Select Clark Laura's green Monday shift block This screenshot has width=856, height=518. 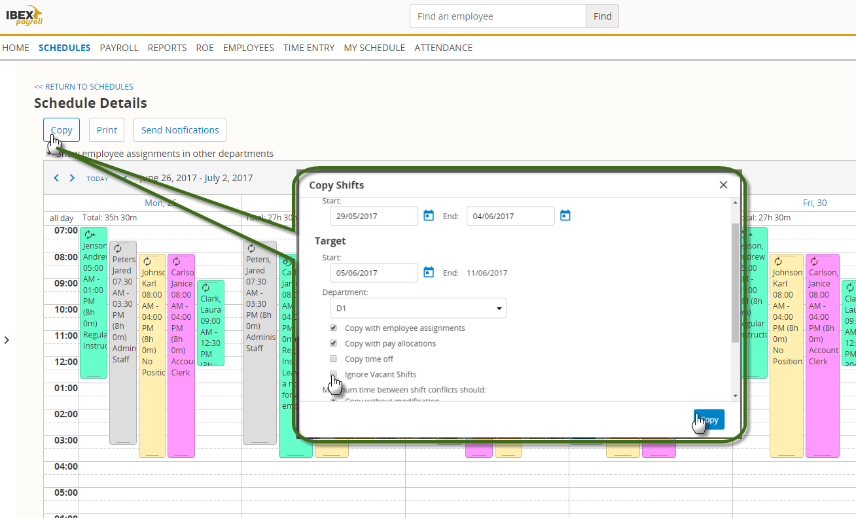coord(211,323)
